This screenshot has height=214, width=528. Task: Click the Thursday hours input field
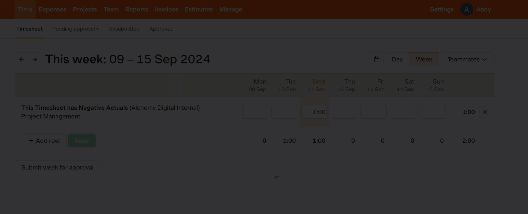point(344,112)
